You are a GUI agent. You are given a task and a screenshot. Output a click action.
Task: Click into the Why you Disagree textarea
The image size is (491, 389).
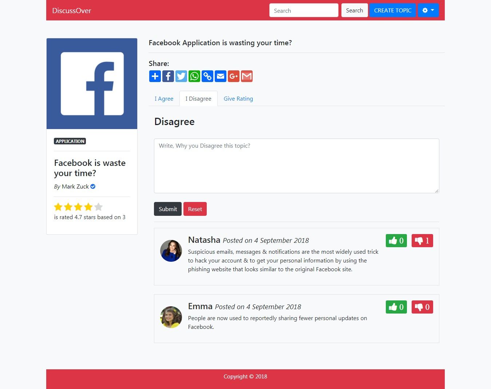(297, 166)
